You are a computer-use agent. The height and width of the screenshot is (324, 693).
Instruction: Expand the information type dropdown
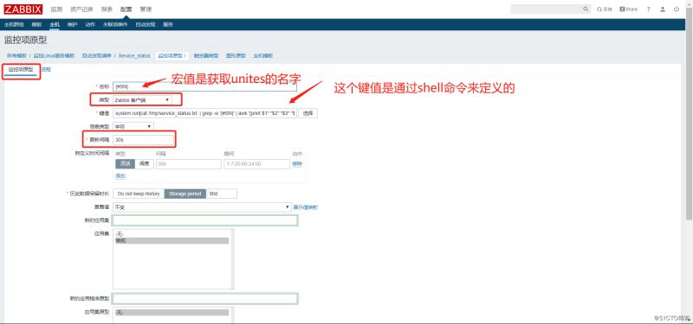coord(133,126)
